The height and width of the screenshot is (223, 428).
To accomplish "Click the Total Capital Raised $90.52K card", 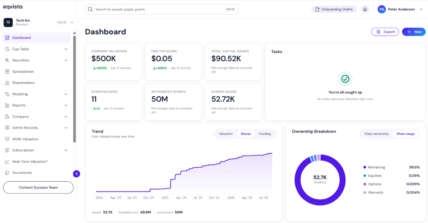I will pos(233,61).
